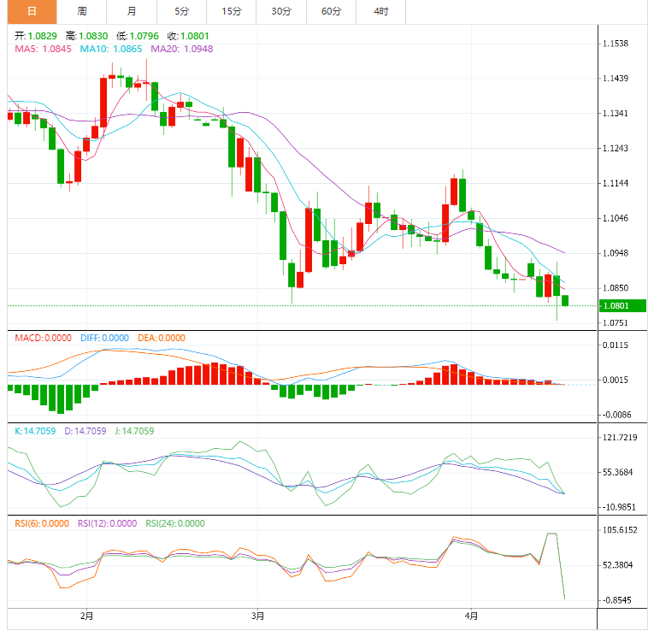Click the MA10: 1.0865 label
This screenshot has height=637, width=654.
point(111,49)
